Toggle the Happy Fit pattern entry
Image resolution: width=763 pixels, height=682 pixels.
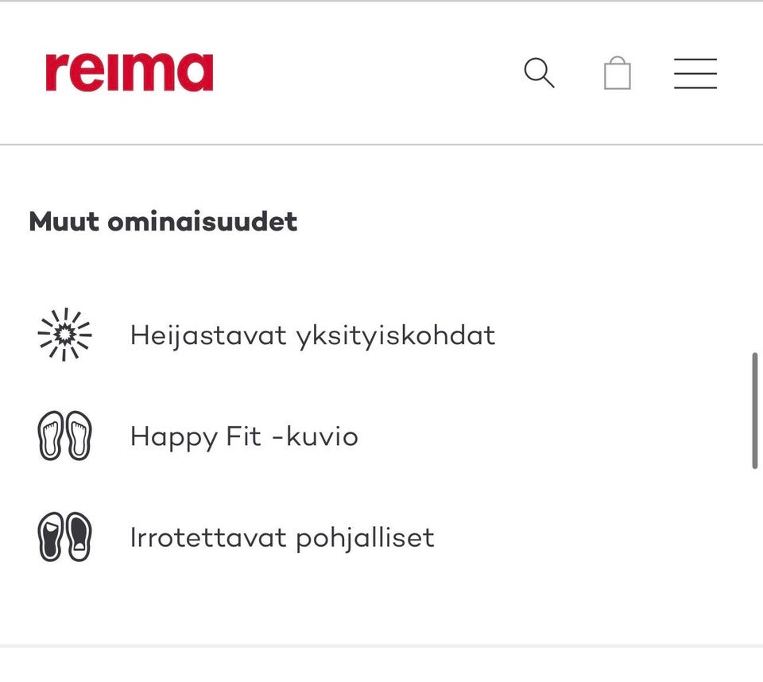pos(244,436)
